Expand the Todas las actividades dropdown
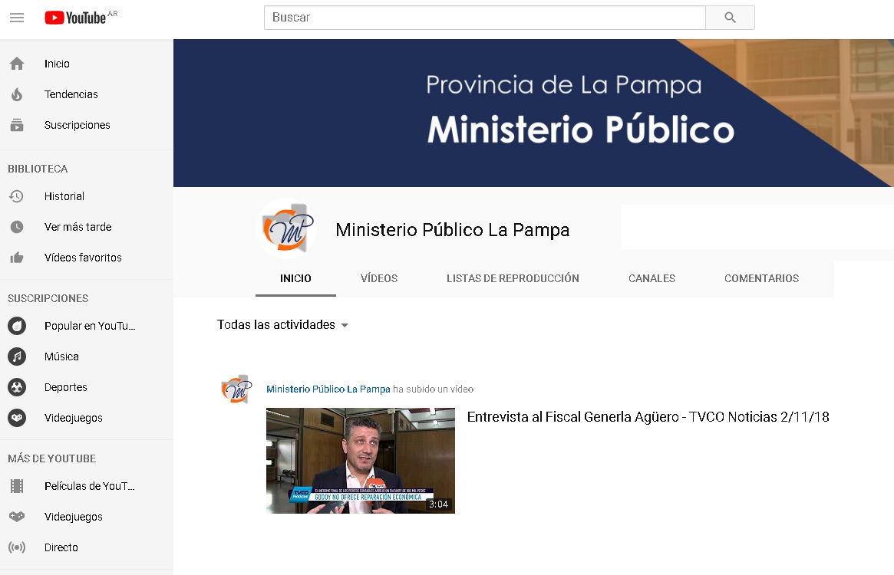The width and height of the screenshot is (894, 575). click(282, 325)
